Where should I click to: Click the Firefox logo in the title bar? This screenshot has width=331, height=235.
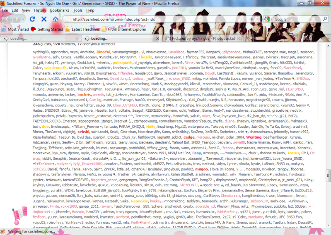click(x=3, y=3)
